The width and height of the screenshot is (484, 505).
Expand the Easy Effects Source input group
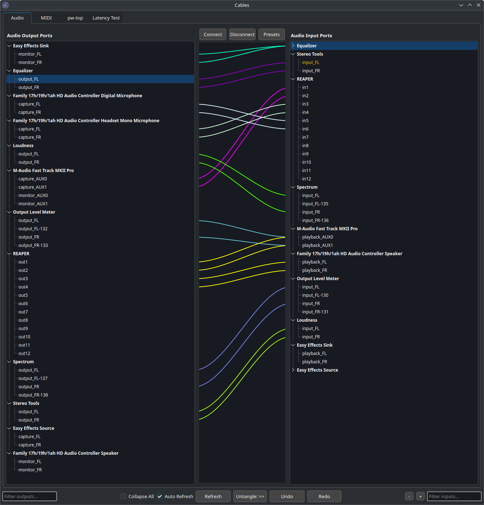[x=293, y=370]
